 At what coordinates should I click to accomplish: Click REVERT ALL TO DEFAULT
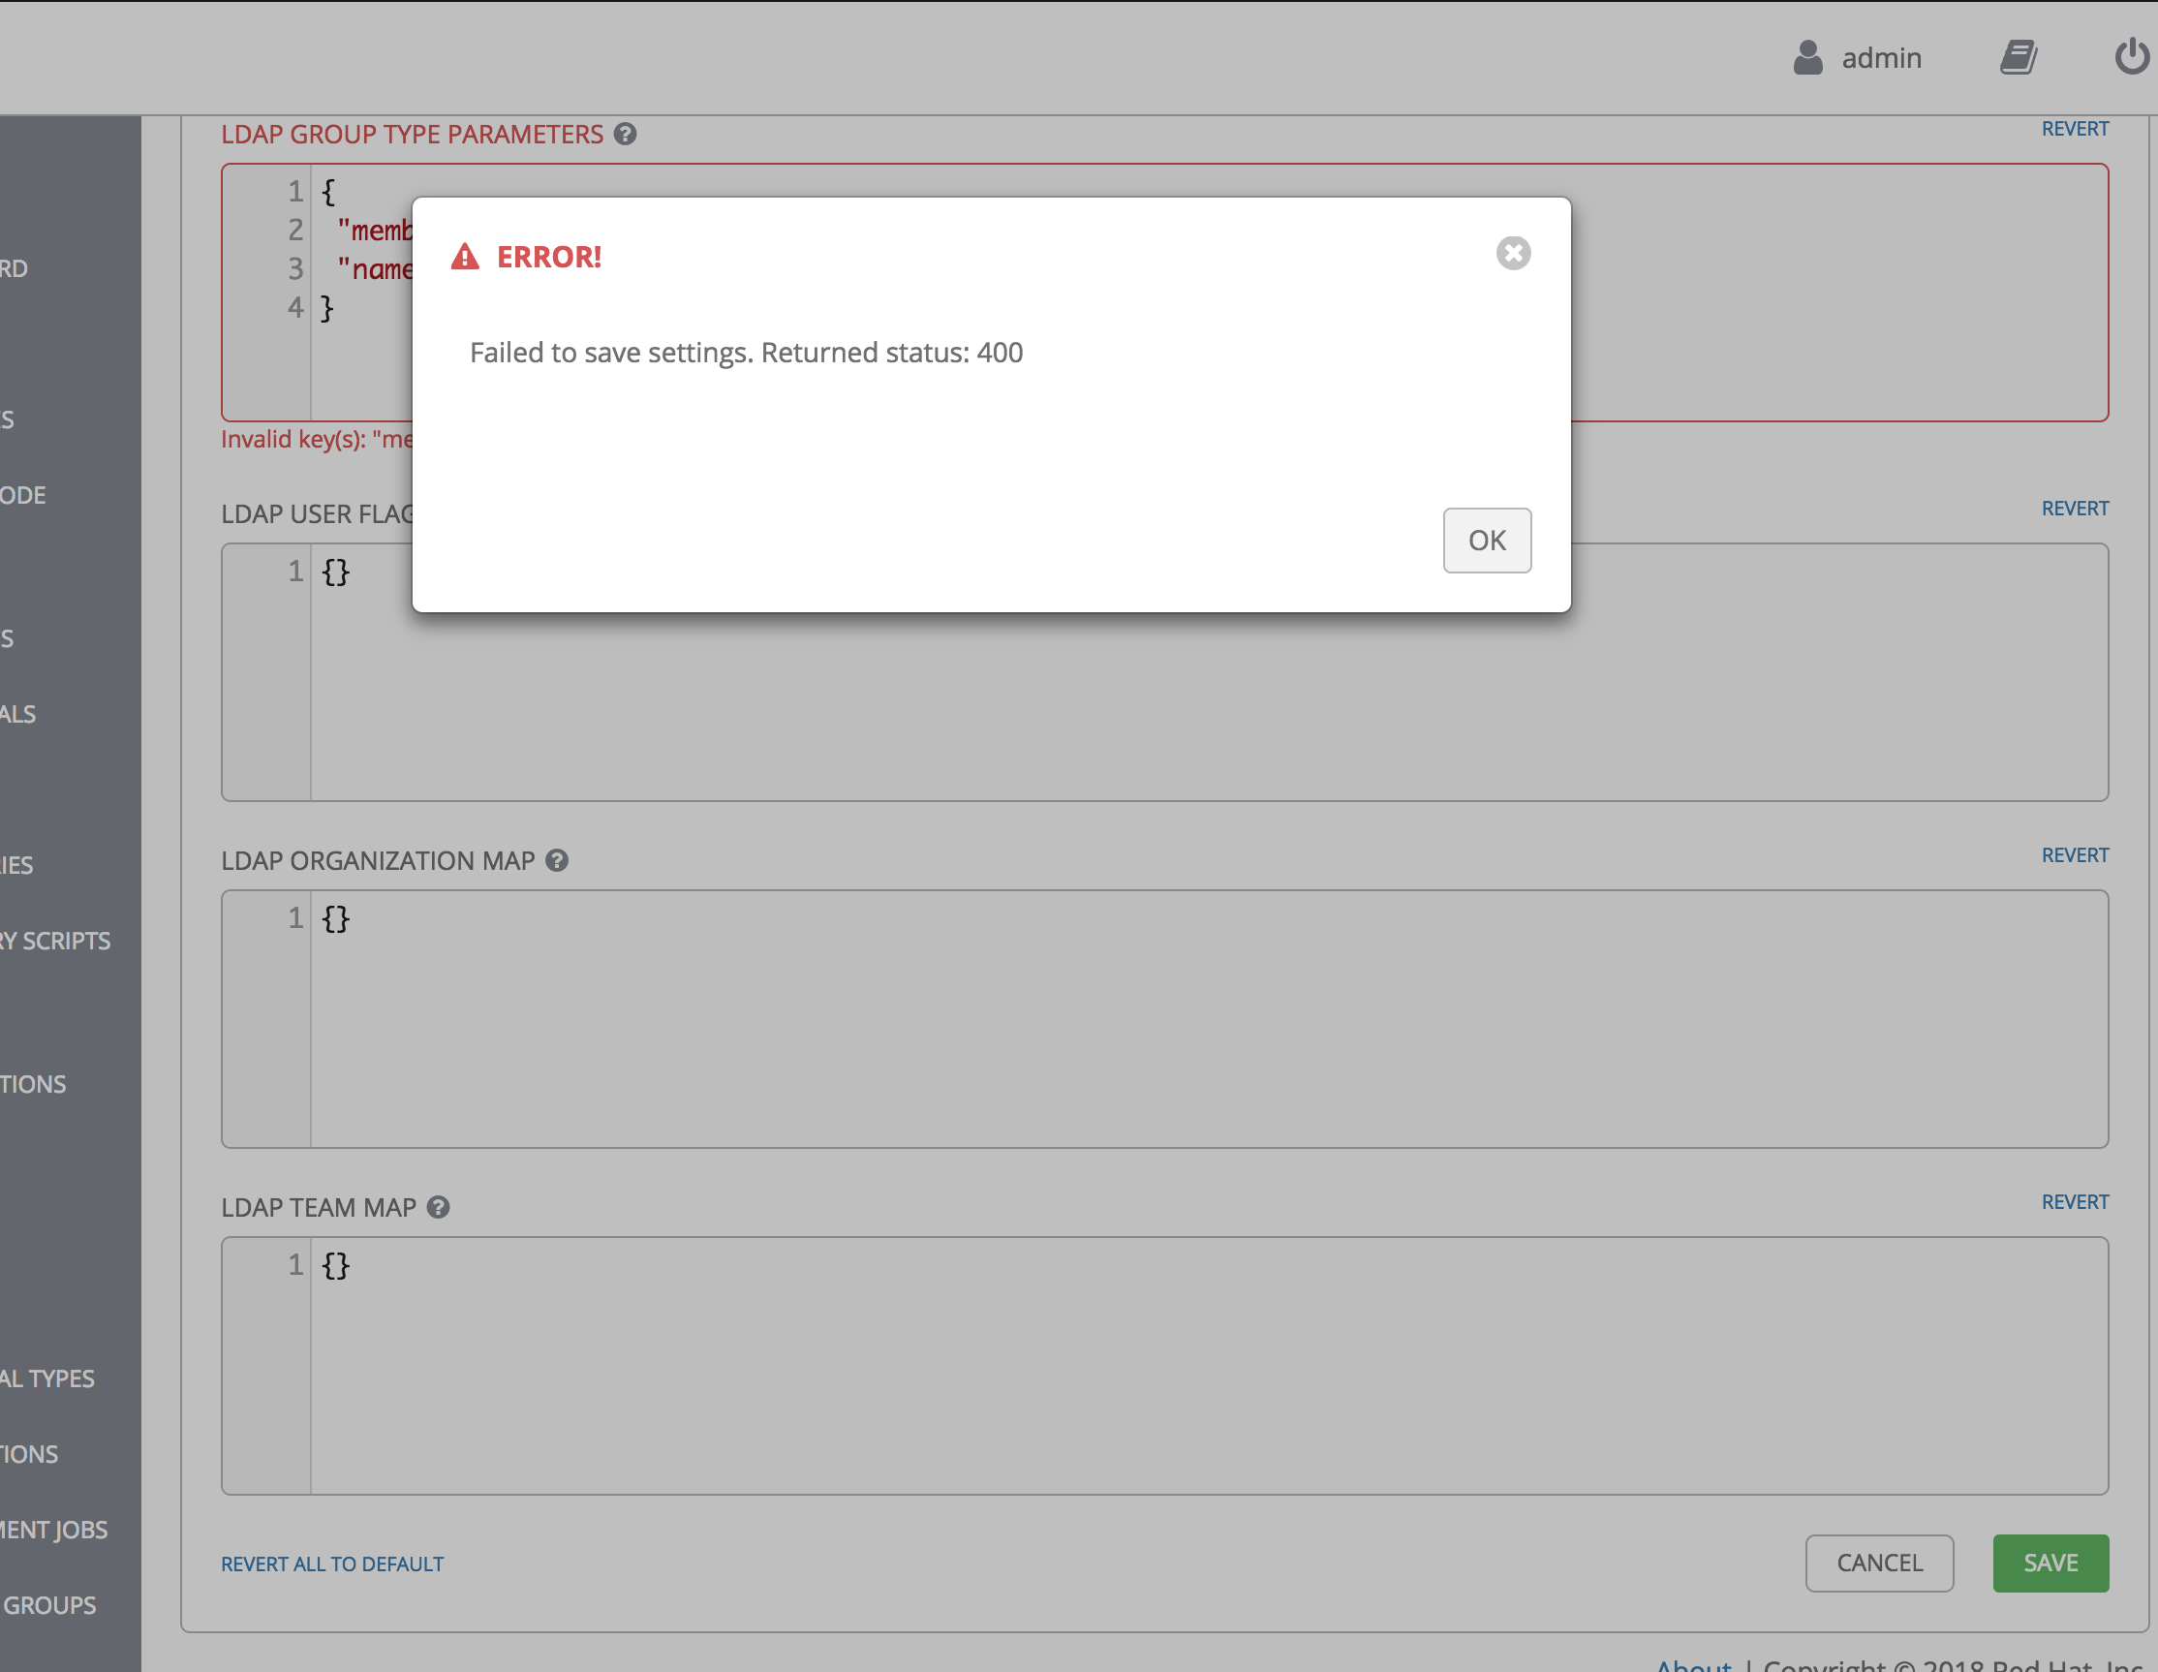coord(331,1564)
